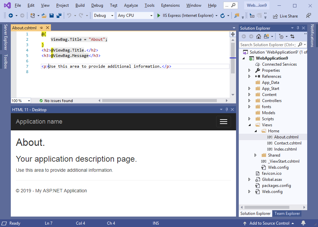The height and width of the screenshot is (227, 318).
Task: Switch to the Team Explorer tab
Action: click(x=287, y=213)
